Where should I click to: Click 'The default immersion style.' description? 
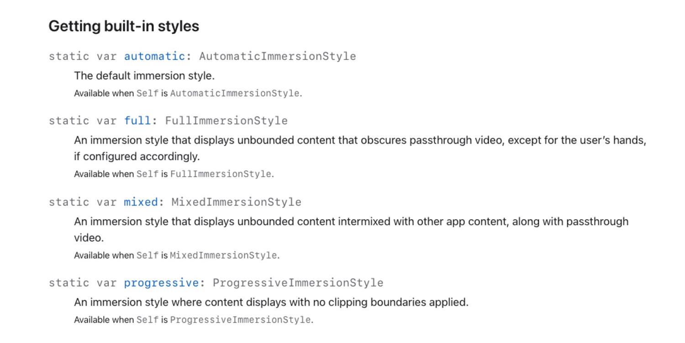[144, 76]
